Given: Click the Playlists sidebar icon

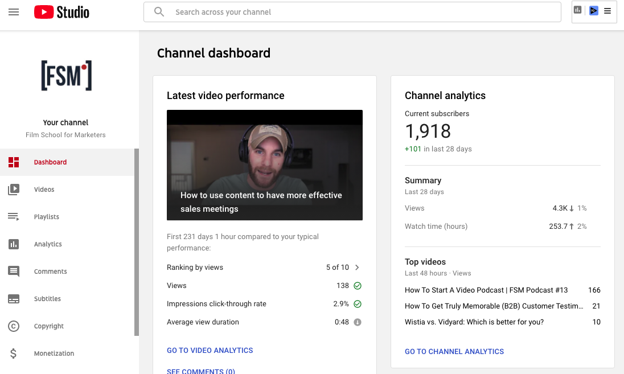Looking at the screenshot, I should coord(14,217).
